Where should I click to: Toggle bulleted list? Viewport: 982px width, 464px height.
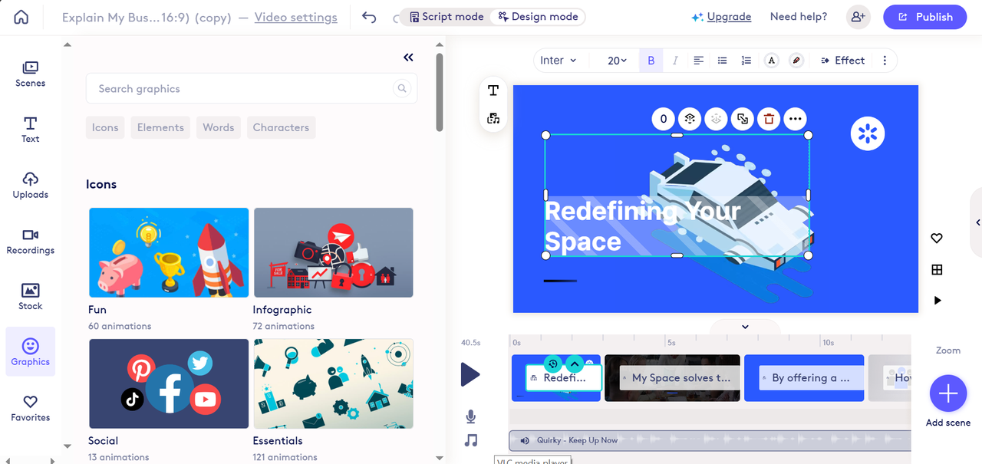point(722,61)
